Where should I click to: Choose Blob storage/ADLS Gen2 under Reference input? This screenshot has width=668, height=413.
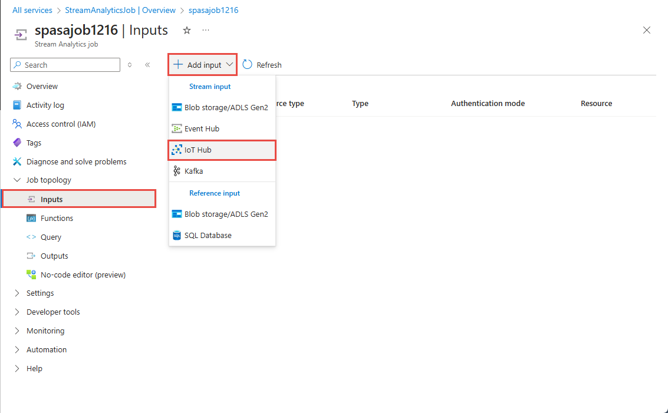pos(222,214)
